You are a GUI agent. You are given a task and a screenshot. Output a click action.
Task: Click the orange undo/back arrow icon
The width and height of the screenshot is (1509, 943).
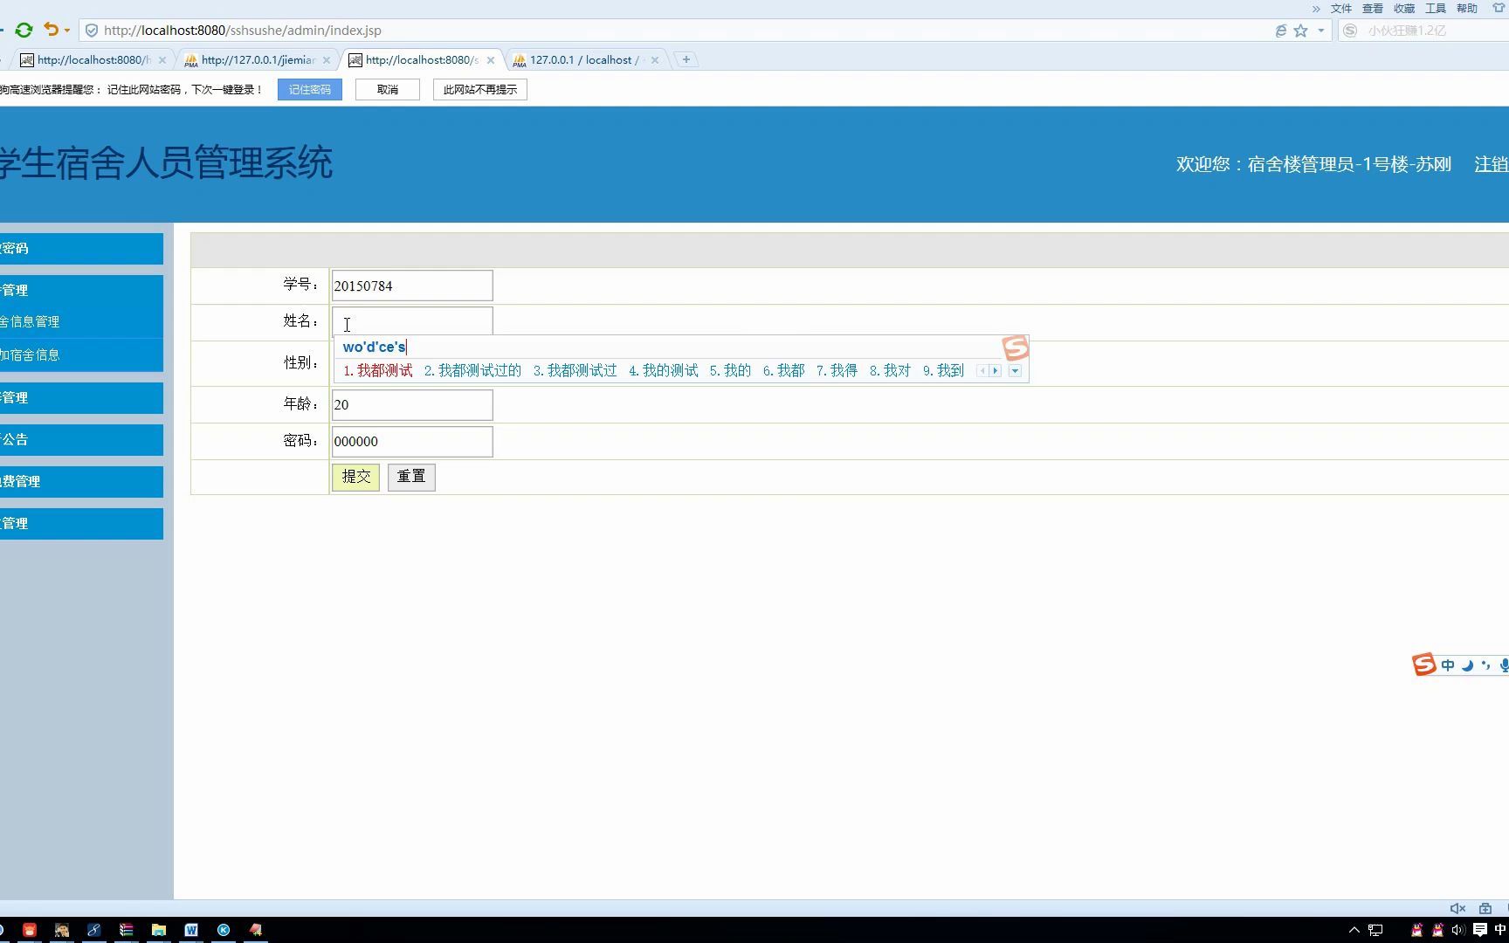click(x=51, y=30)
